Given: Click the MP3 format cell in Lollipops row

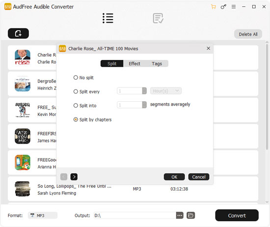Looking at the screenshot, I should [x=137, y=189].
